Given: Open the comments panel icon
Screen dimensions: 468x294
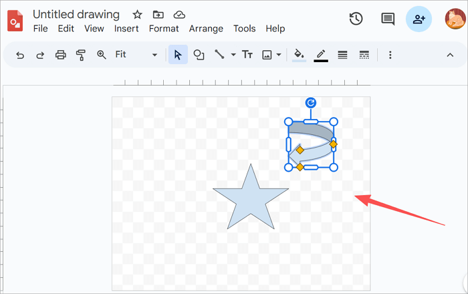Looking at the screenshot, I should click(x=388, y=19).
